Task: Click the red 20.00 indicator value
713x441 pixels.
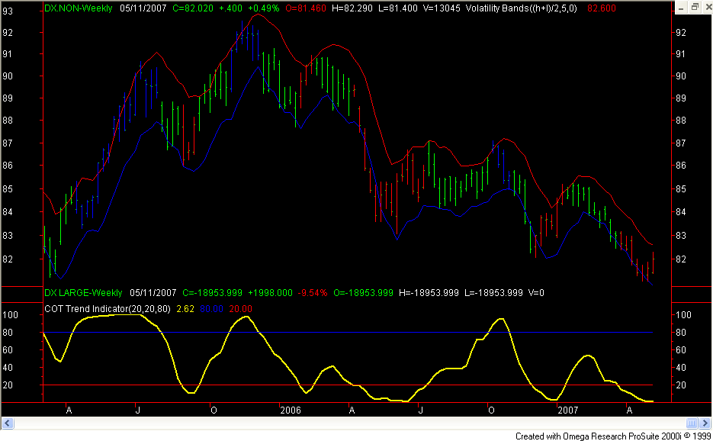Action: pyautogui.click(x=240, y=308)
